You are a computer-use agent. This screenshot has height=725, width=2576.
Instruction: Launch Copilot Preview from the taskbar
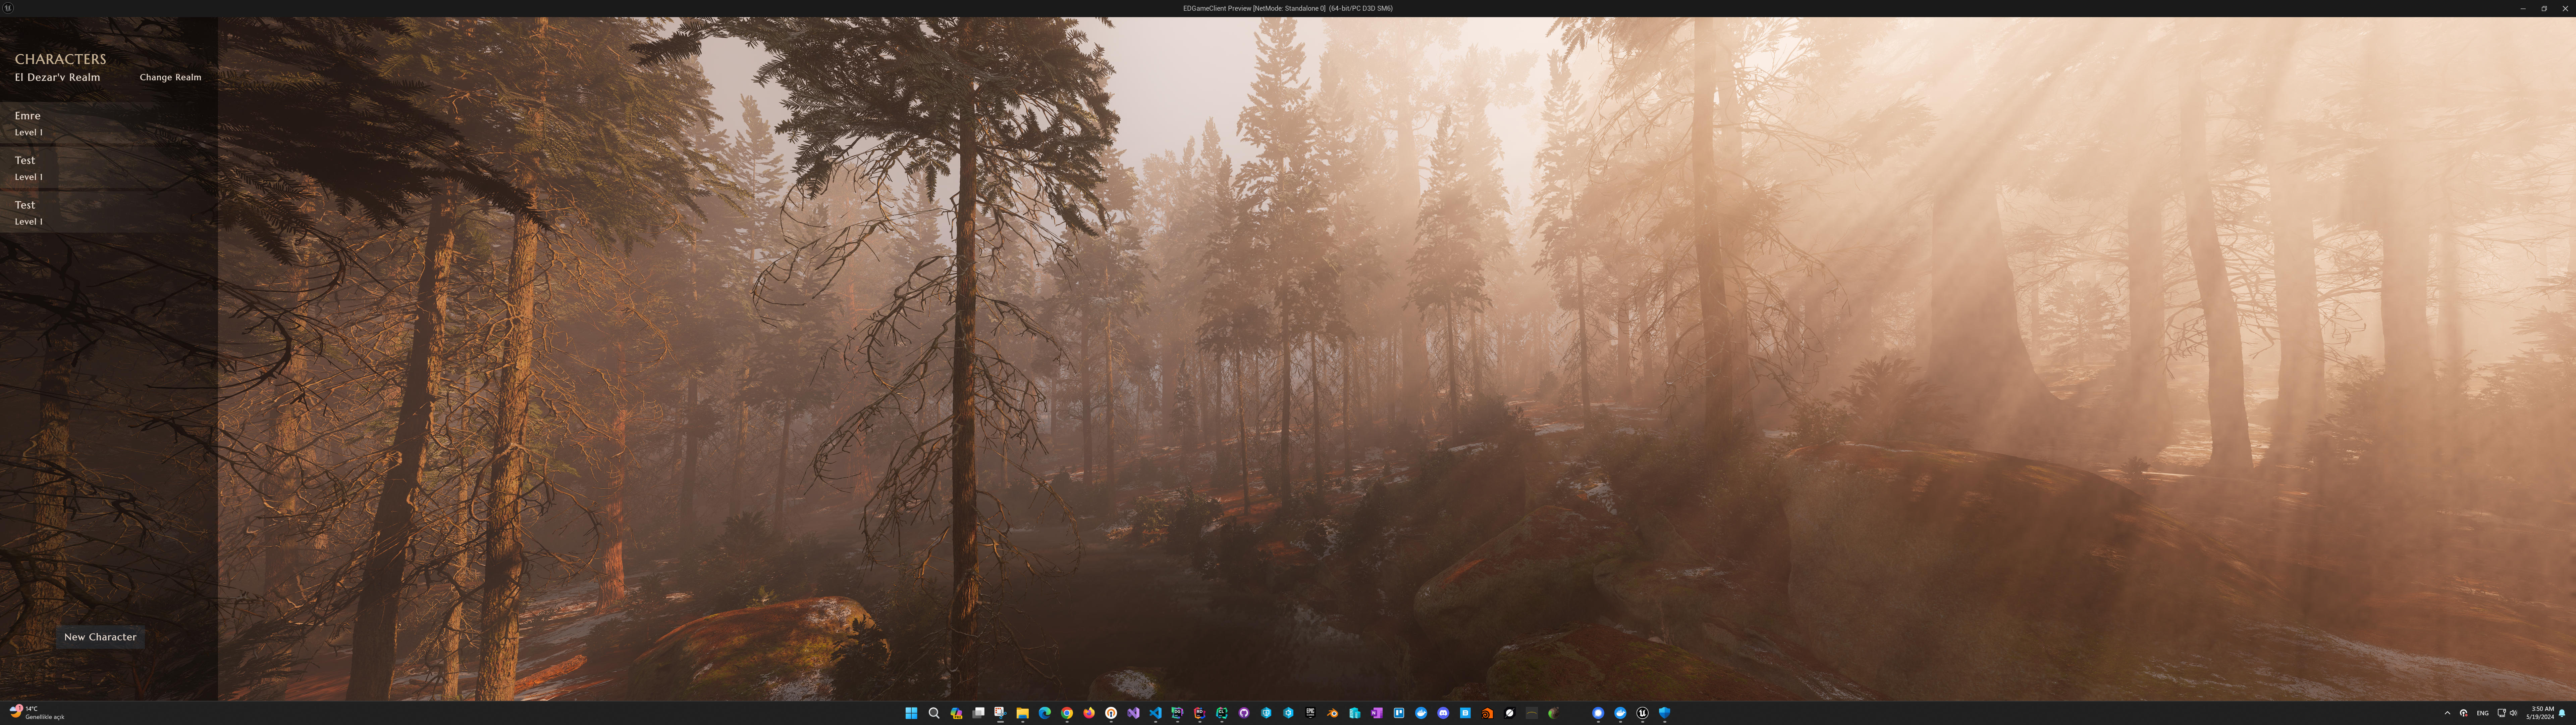pos(956,713)
